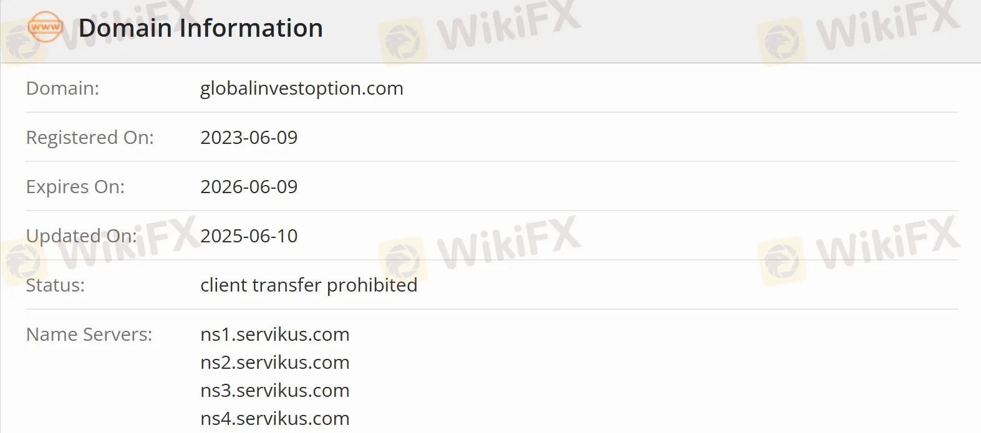Click name server ns4.servikus.com
This screenshot has width=981, height=433.
click(x=274, y=419)
